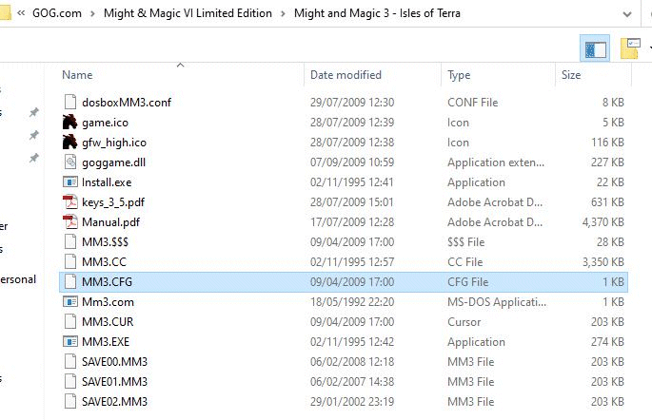Click the Cursor type cell
Viewport: 652px width, 420px height.
click(464, 321)
